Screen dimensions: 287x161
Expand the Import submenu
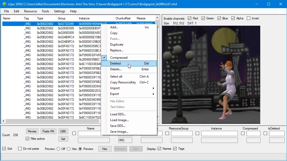pos(129,88)
